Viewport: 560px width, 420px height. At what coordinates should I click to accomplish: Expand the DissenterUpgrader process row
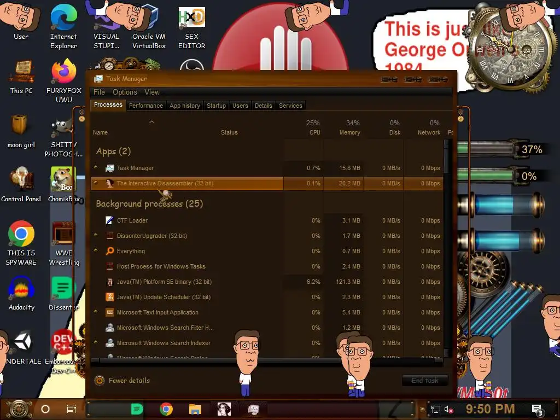(x=96, y=235)
